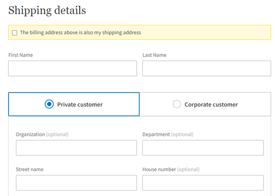Tick the billing address is shipping address checkbox
The image size is (275, 196).
pyautogui.click(x=15, y=33)
